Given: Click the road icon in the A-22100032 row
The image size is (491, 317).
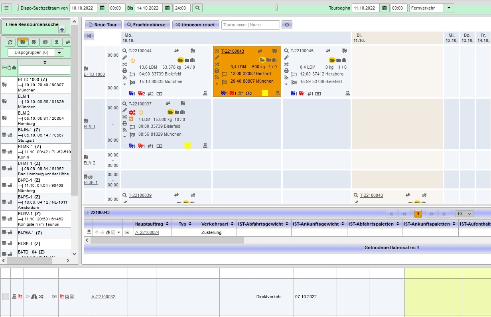Looking at the screenshot, I should click(34, 297).
